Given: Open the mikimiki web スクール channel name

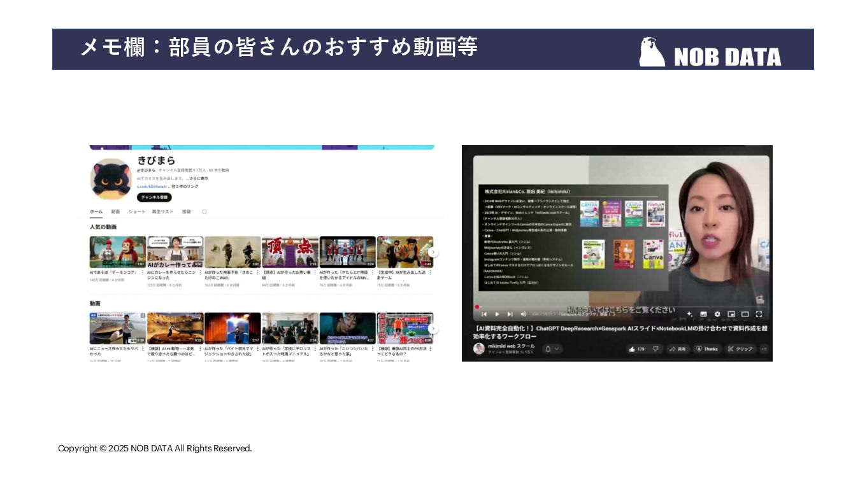Looking at the screenshot, I should 512,346.
